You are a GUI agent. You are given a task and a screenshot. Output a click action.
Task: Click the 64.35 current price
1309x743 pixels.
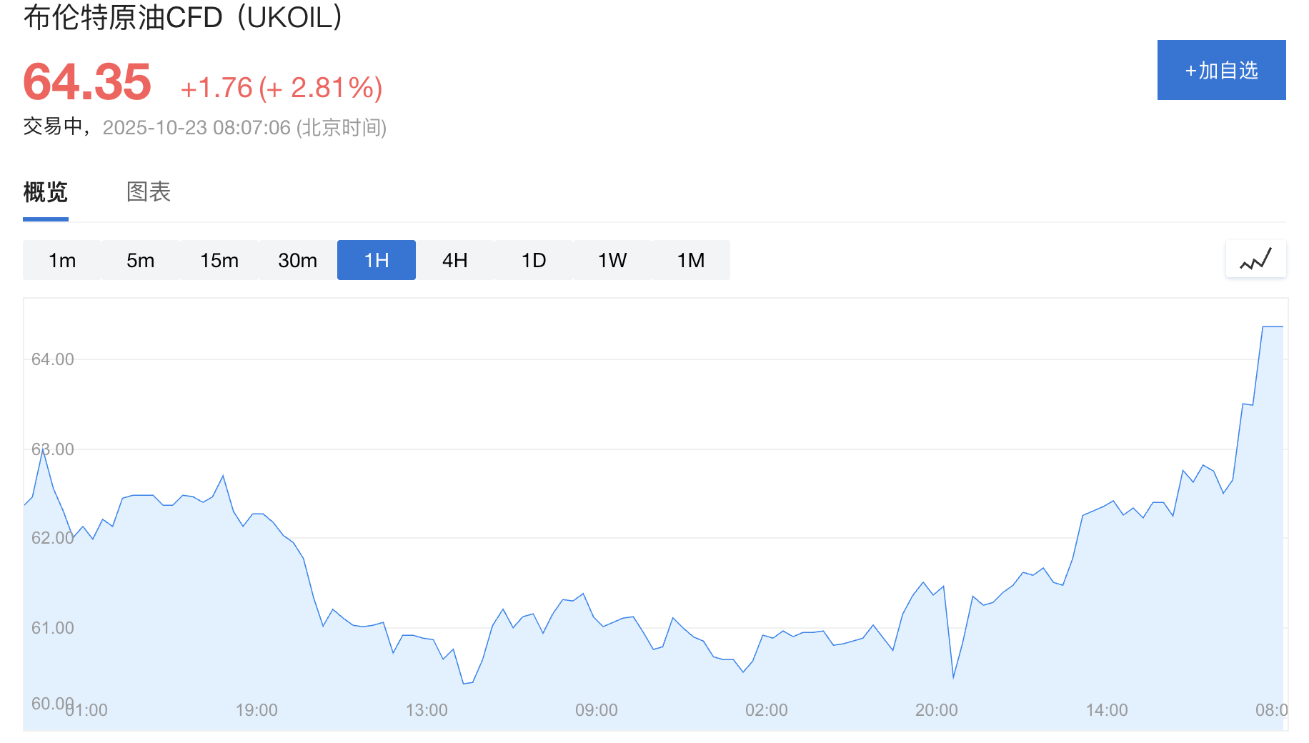coord(87,83)
